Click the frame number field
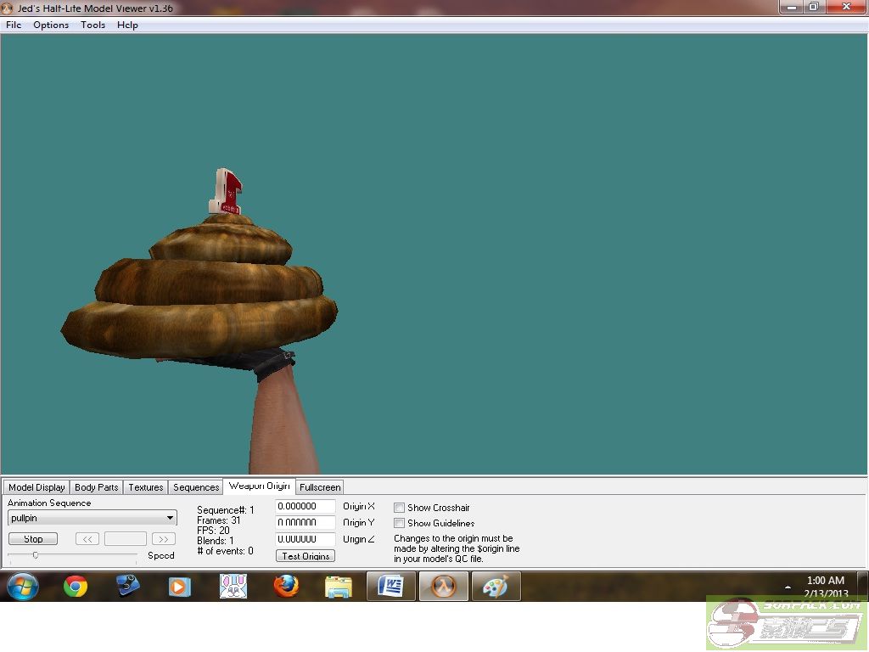The width and height of the screenshot is (869, 652). 126,539
